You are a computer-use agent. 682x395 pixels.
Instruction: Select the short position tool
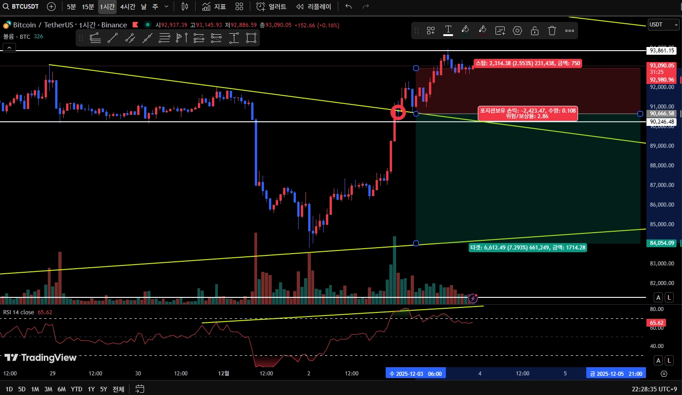(x=216, y=38)
